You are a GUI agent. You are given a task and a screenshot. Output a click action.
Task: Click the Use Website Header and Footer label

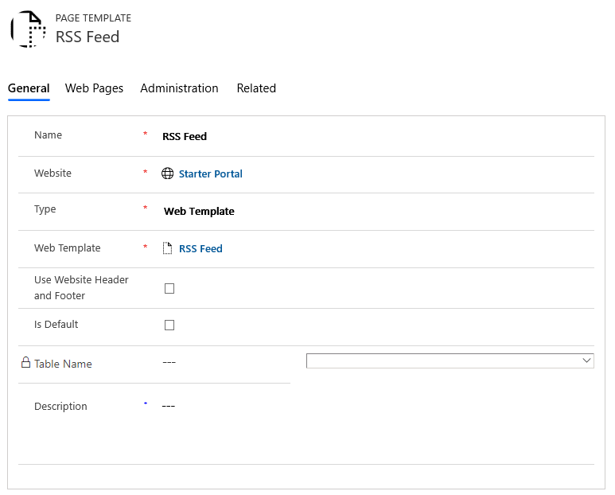click(81, 287)
